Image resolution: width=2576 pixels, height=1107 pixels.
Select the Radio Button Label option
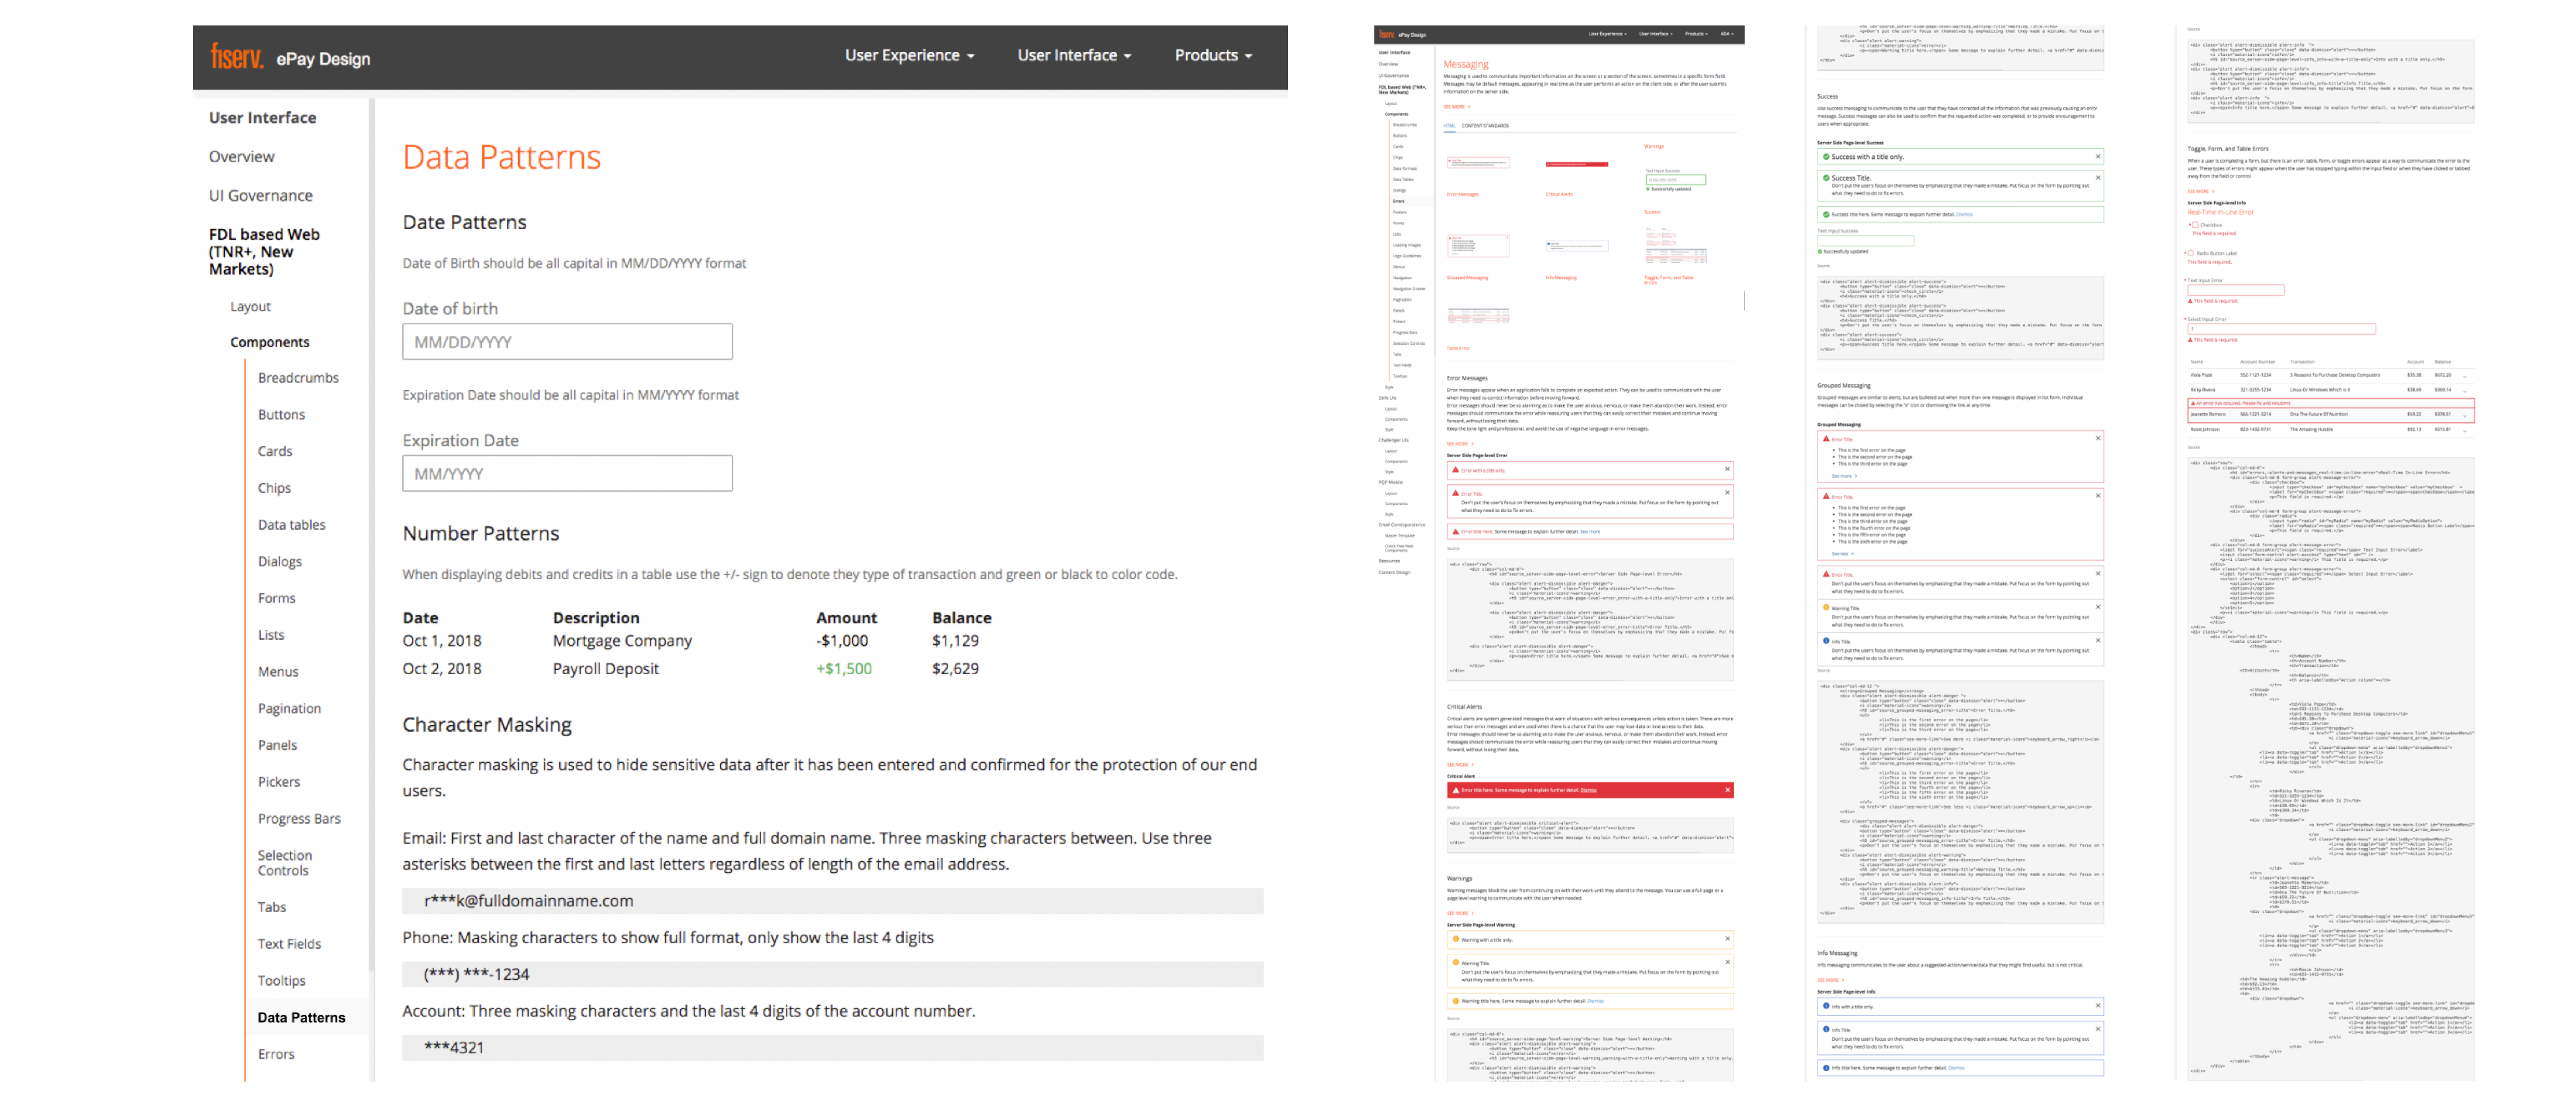click(x=2191, y=253)
